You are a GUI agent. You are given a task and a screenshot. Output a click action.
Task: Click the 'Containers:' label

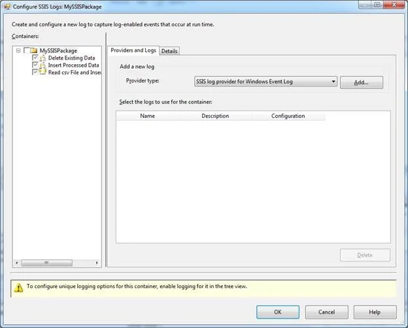(x=25, y=36)
